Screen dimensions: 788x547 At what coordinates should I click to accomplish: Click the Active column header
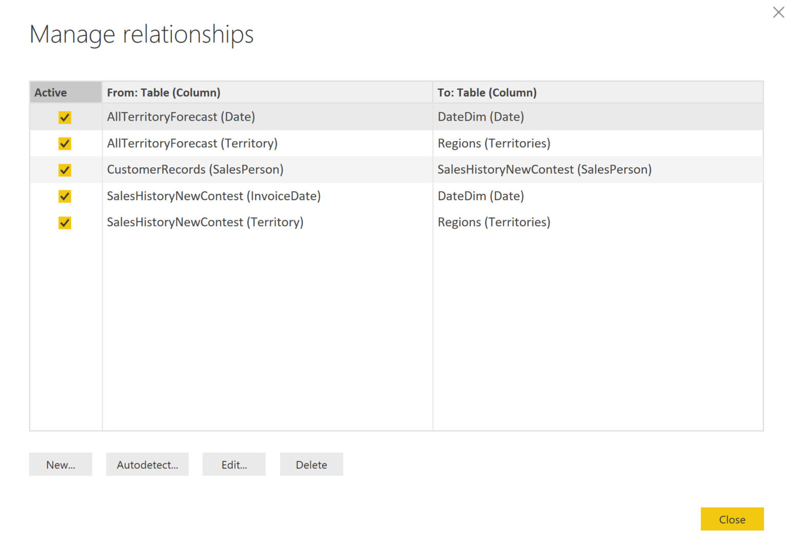click(x=50, y=92)
